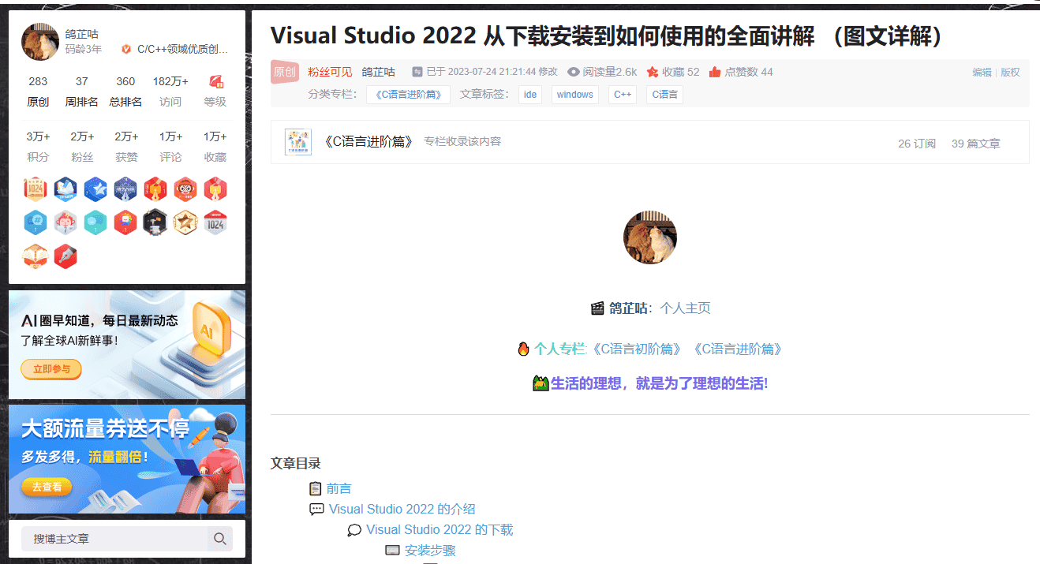Click the author's cat avatar in the article
Screen dimensions: 1040x564
(x=649, y=237)
